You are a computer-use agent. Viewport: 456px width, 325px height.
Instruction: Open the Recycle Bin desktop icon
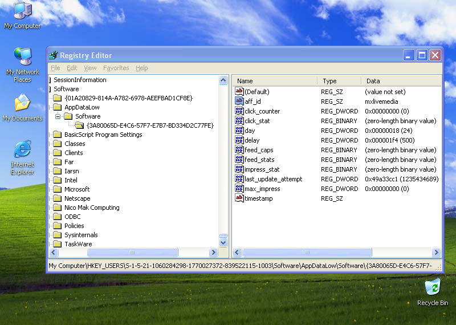click(x=433, y=292)
